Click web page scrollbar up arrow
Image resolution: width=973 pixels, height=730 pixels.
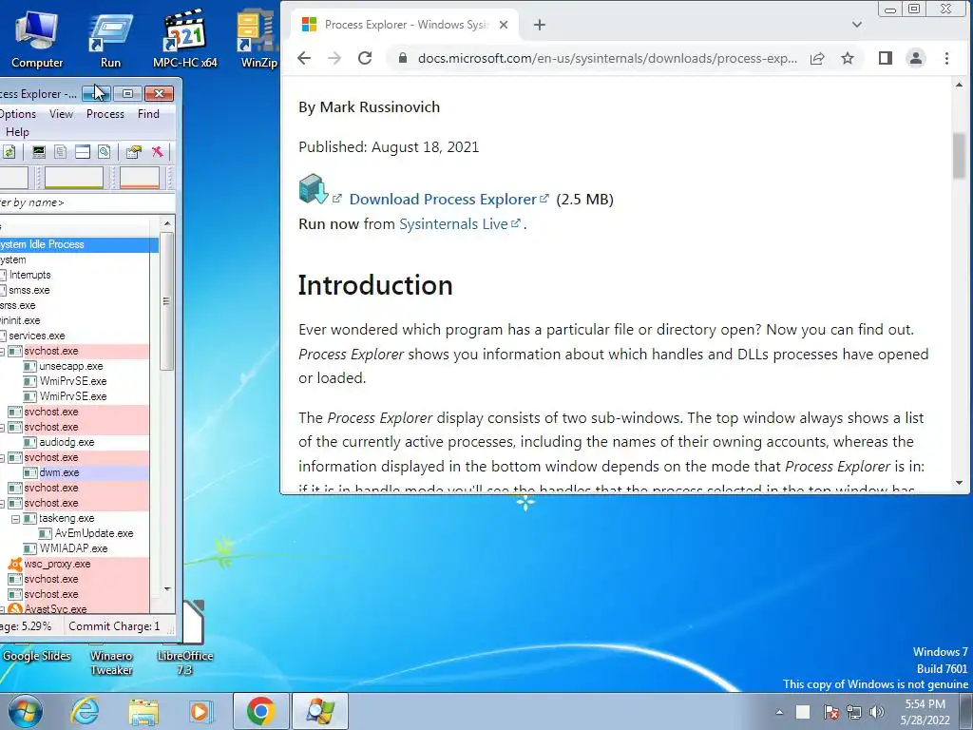click(960, 85)
